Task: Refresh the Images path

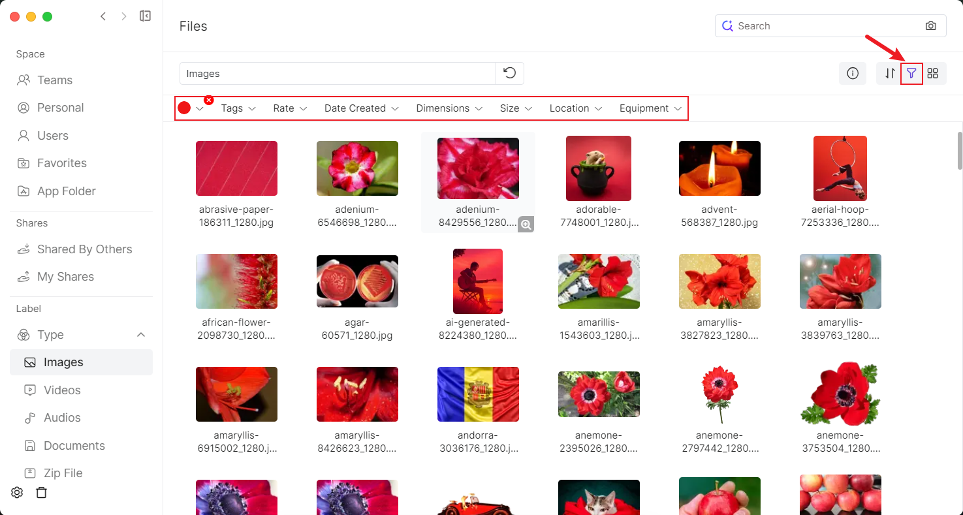Action: (510, 74)
